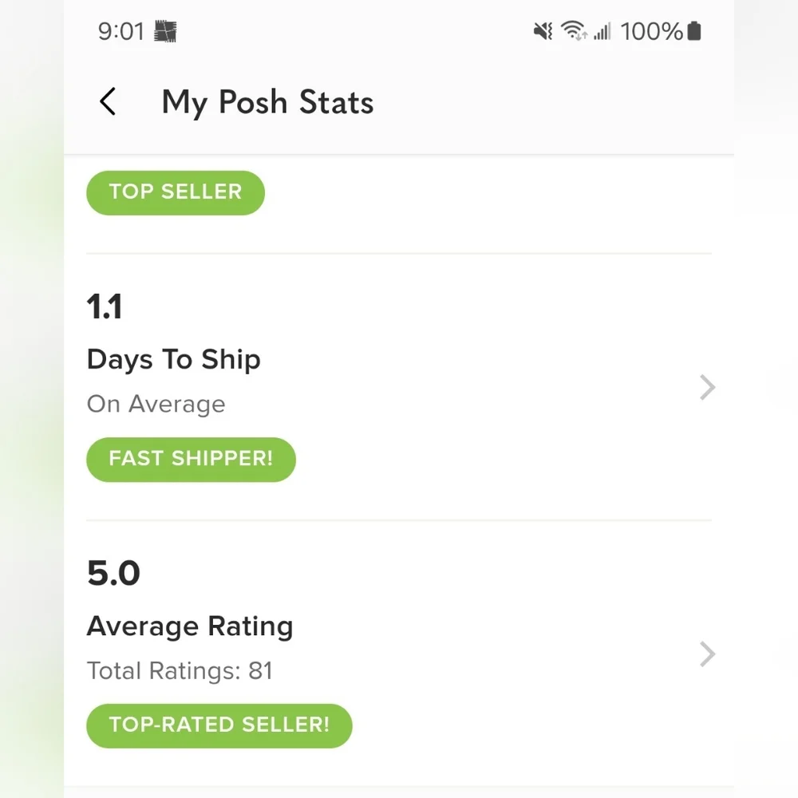Tap the TOP-RATED SELLER! badge
This screenshot has width=798, height=798.
219,725
